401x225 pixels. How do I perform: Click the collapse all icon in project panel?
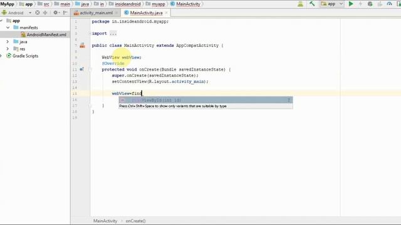click(x=45, y=12)
